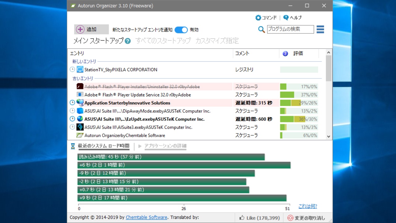Click the 変更の取り消し button
Viewport: 396px width, 223px height.
(307, 218)
